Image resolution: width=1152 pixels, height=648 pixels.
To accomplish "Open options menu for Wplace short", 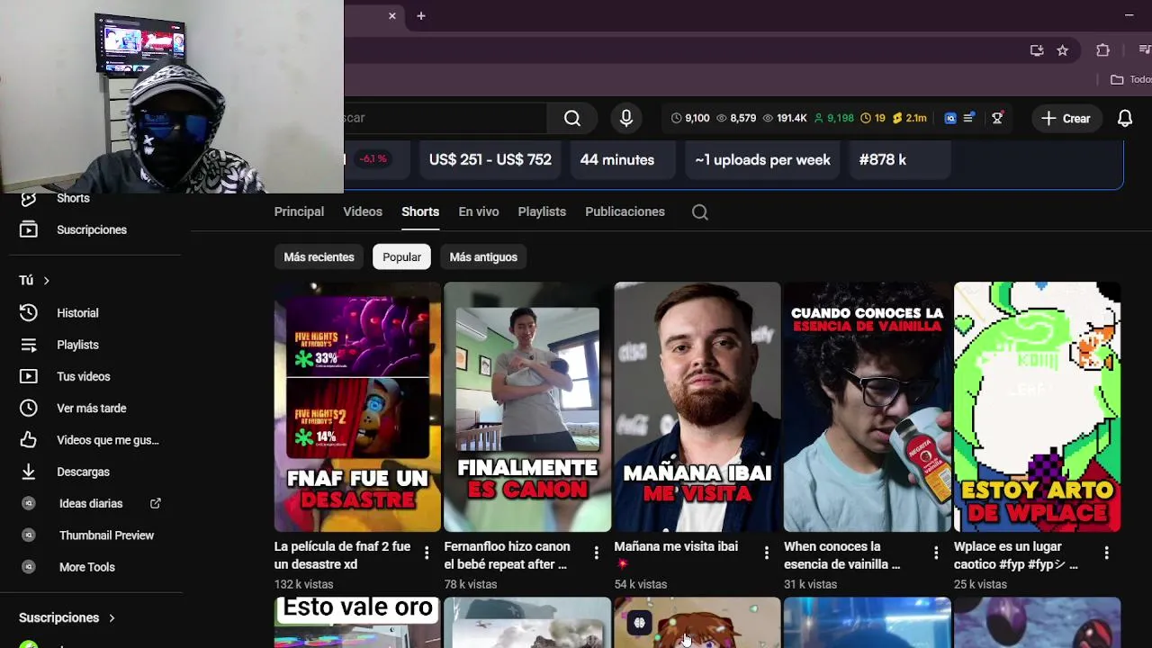I will point(1106,553).
